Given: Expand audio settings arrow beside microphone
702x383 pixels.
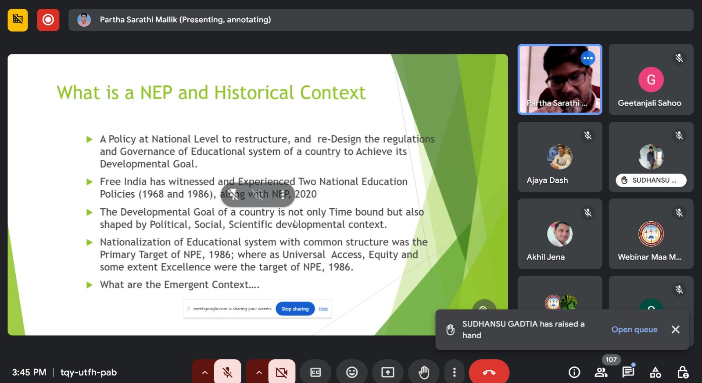Looking at the screenshot, I should click(x=204, y=372).
